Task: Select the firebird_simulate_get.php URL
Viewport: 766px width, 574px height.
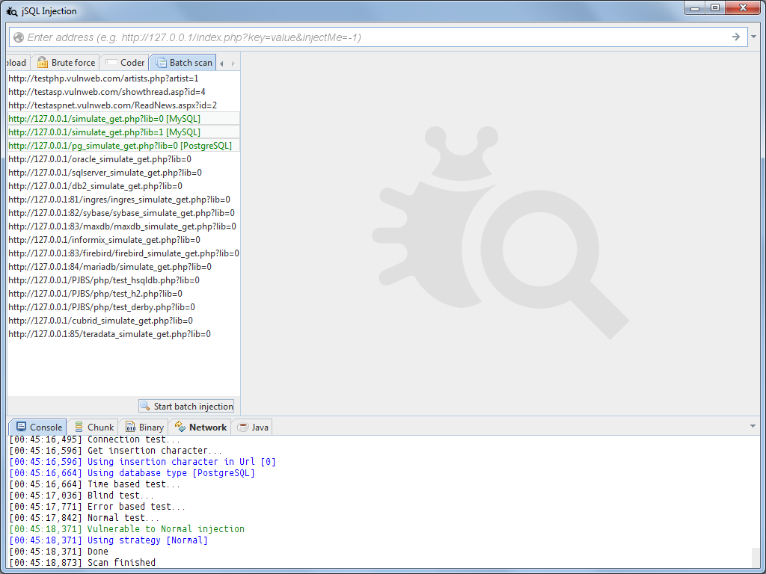Action: (123, 253)
